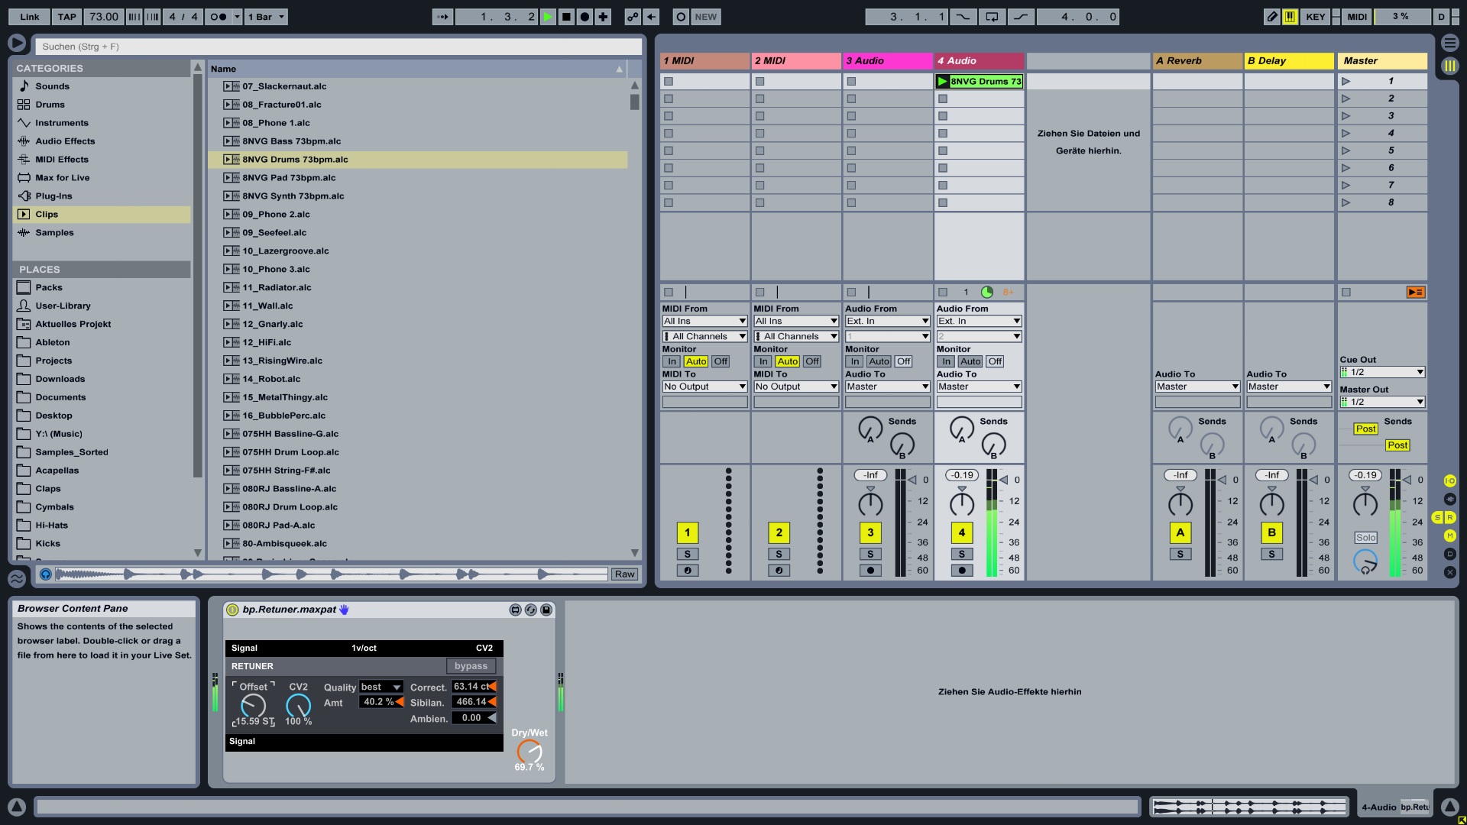Open the Cue Out 1/2 dropdown
The width and height of the screenshot is (1467, 825).
click(x=1382, y=372)
